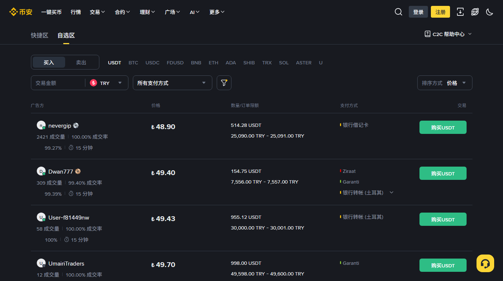The image size is (503, 281).
Task: Open UmairiTraders' merchant profile link
Action: tap(66, 263)
